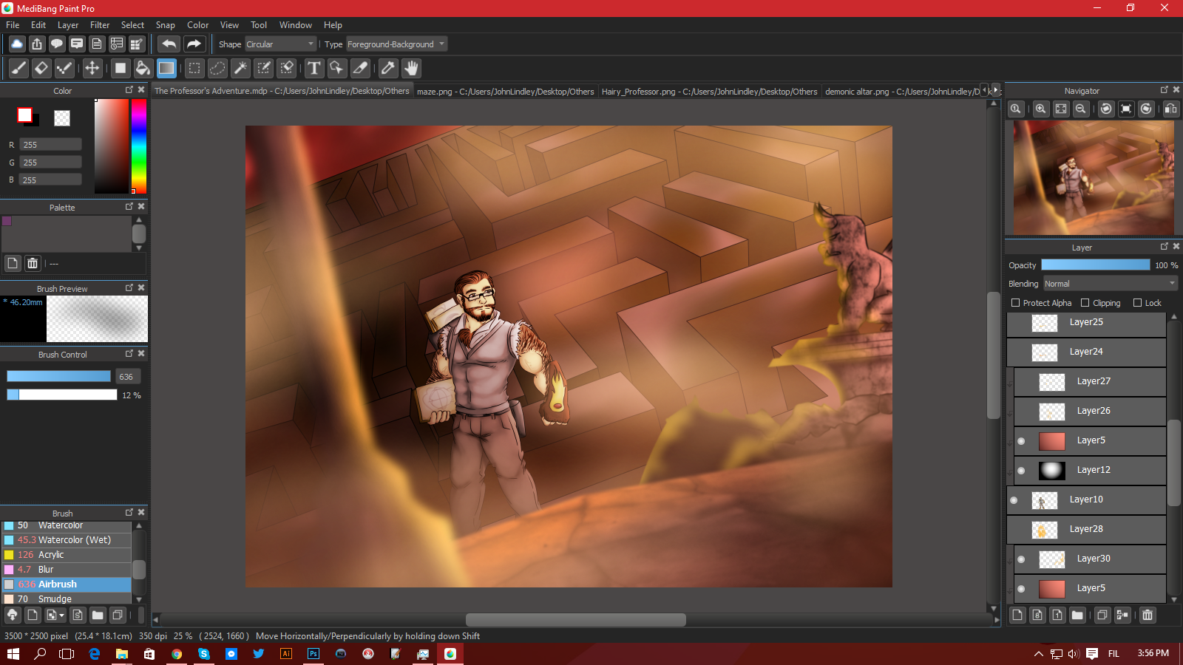Add a new layer folder

click(x=1077, y=615)
